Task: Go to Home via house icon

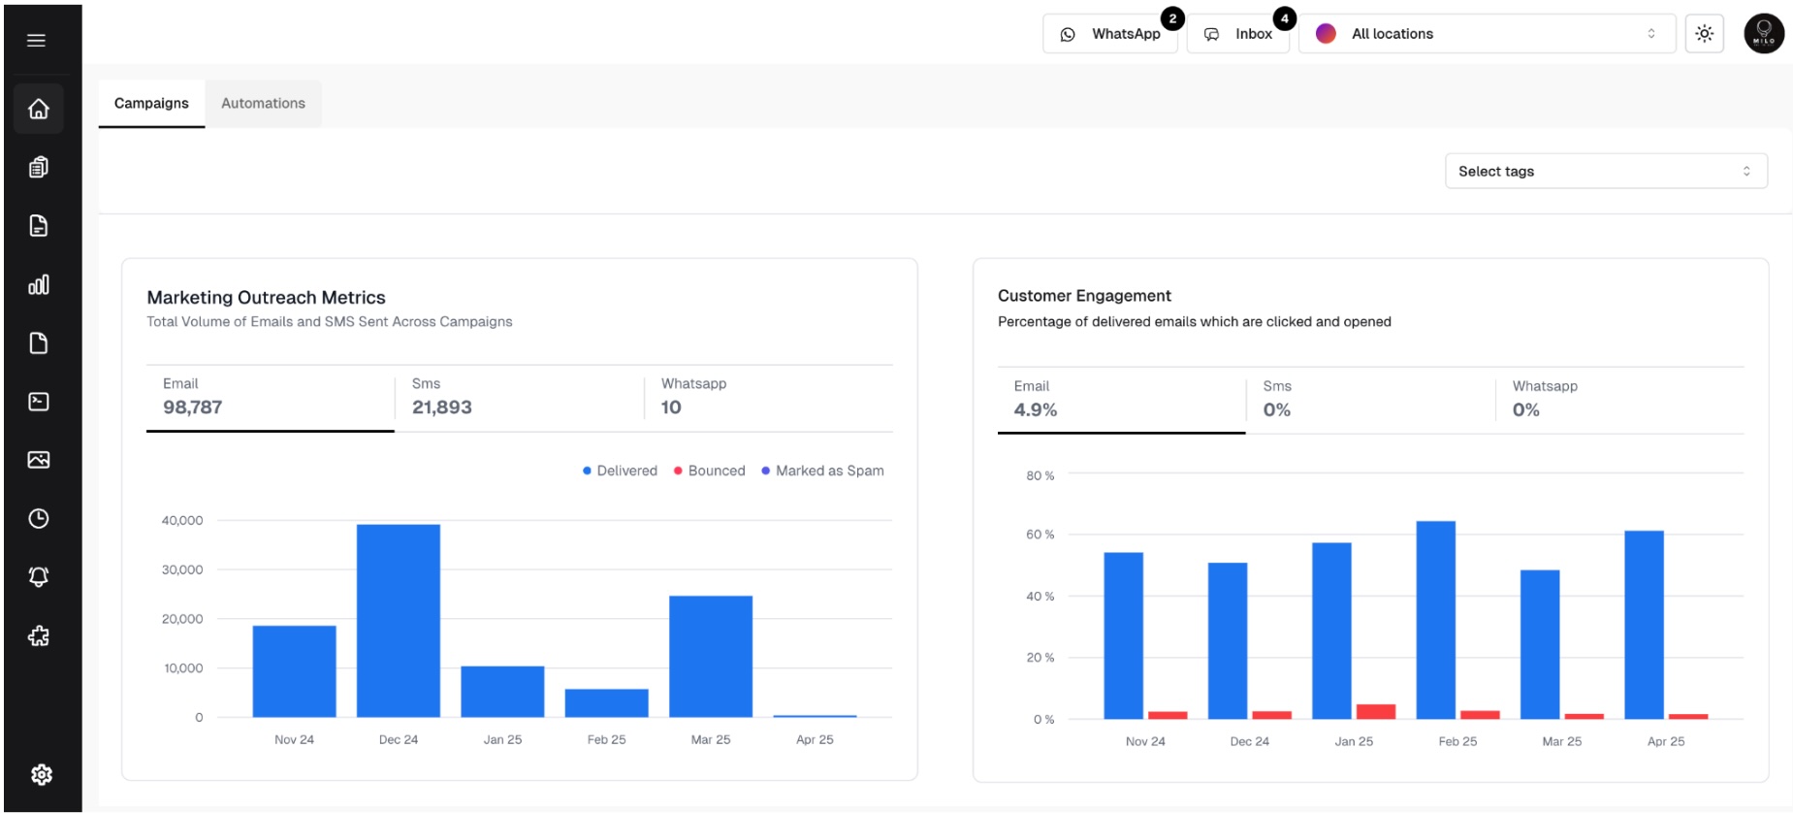Action: coord(39,109)
